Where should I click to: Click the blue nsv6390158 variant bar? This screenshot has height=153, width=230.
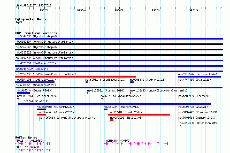point(35,82)
